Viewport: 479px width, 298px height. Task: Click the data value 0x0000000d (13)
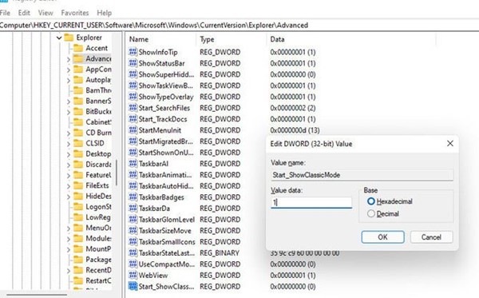click(295, 130)
